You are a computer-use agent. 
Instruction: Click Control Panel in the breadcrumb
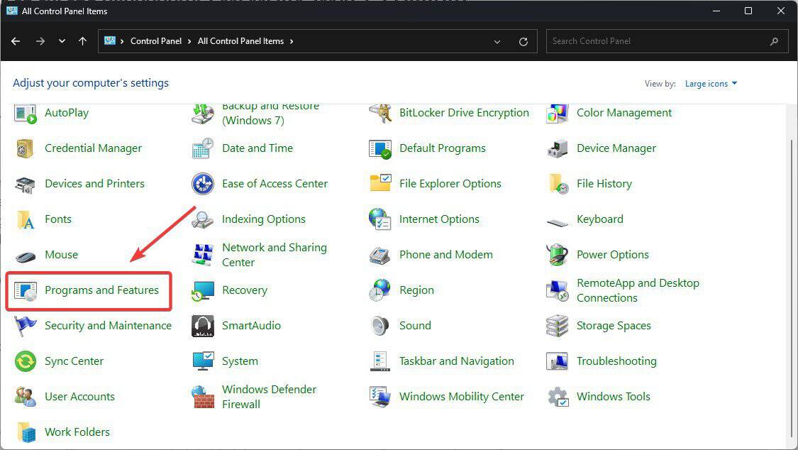point(156,41)
